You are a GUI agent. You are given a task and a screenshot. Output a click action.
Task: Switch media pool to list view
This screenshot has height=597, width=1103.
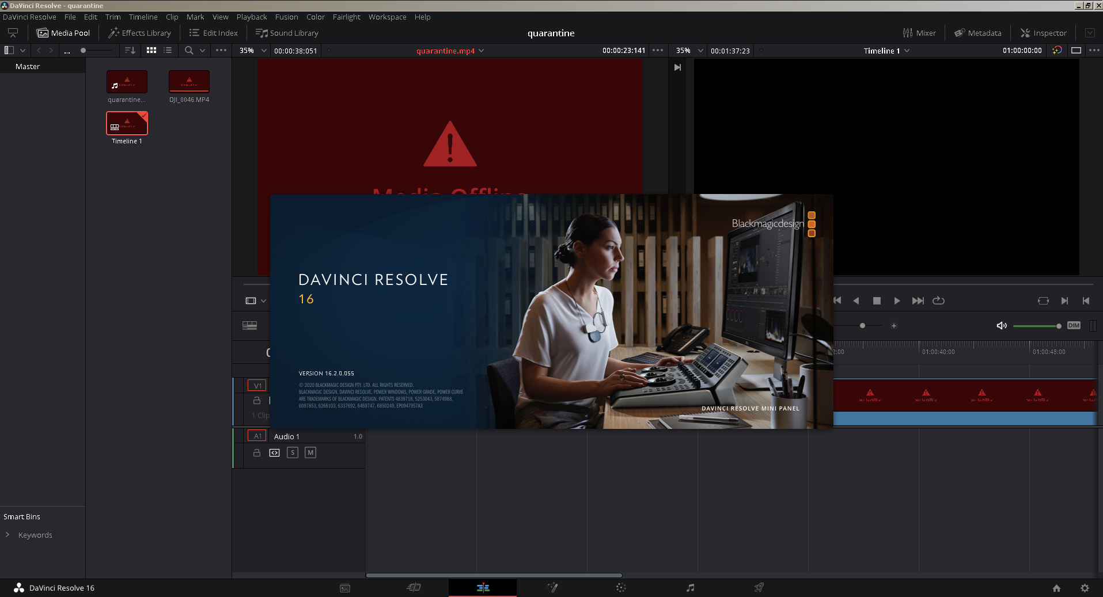click(168, 51)
